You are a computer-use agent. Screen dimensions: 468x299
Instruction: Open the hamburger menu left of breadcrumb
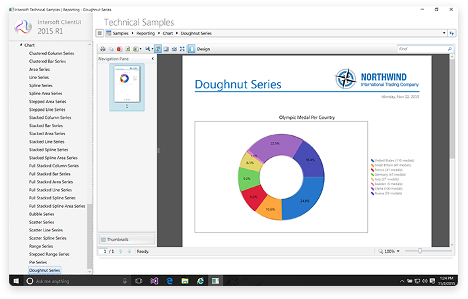tap(100, 32)
